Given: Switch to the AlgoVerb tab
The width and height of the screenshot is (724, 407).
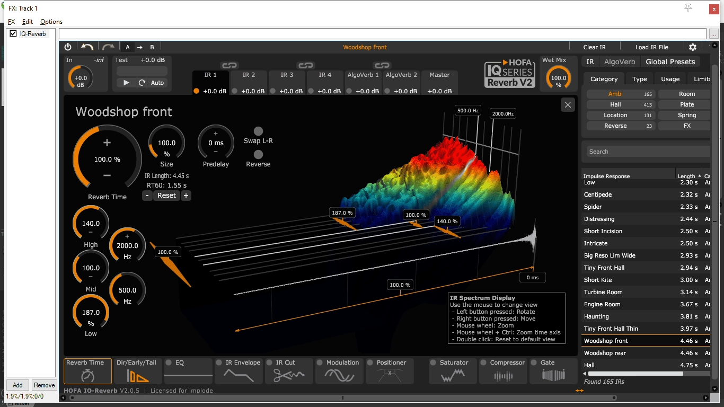Looking at the screenshot, I should 620,61.
